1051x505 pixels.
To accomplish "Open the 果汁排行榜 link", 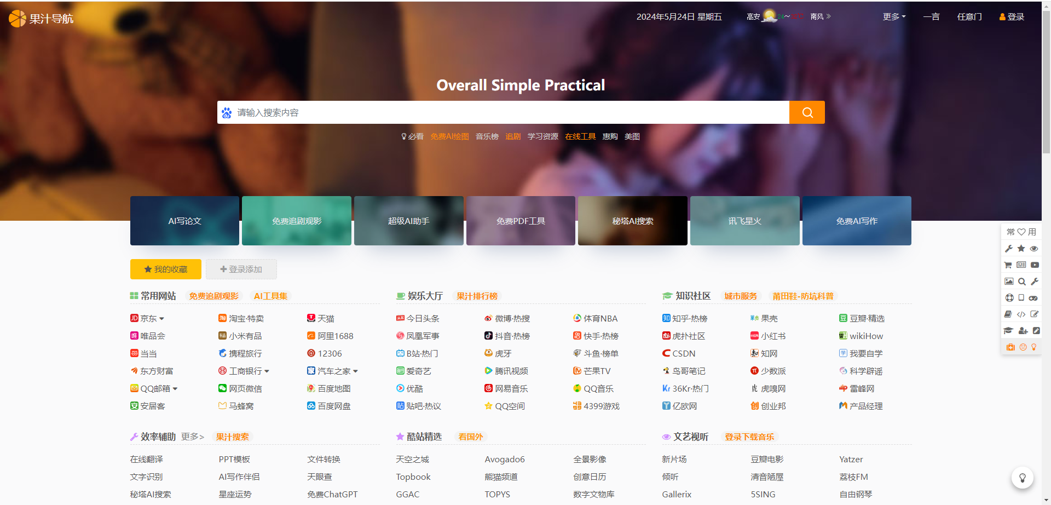I will coord(477,296).
